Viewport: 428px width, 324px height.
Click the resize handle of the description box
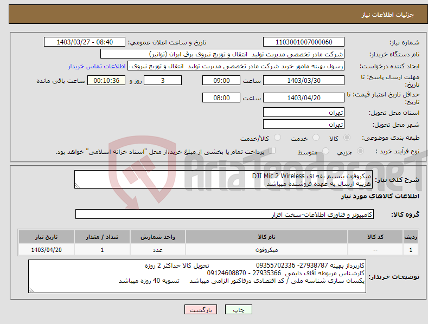pos(78,185)
